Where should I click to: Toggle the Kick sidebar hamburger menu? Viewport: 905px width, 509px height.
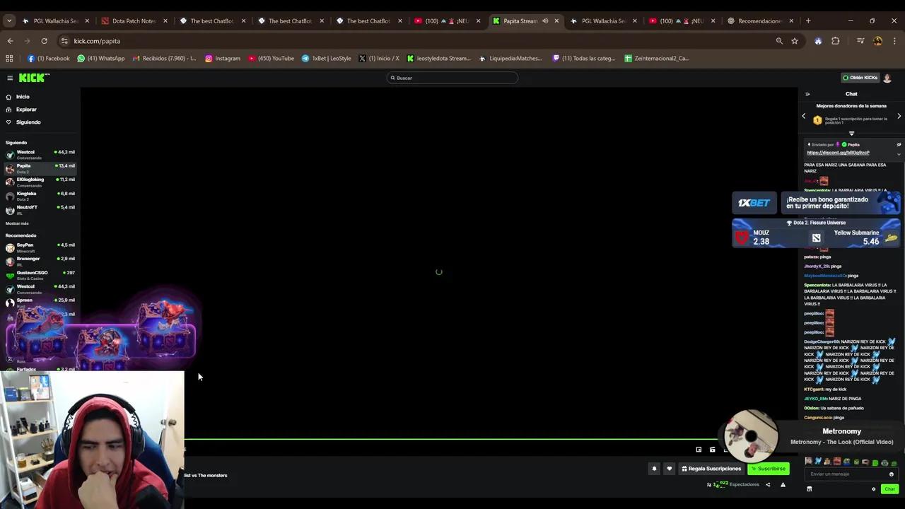point(10,78)
